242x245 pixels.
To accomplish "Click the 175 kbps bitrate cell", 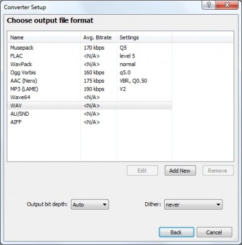I will (94, 81).
